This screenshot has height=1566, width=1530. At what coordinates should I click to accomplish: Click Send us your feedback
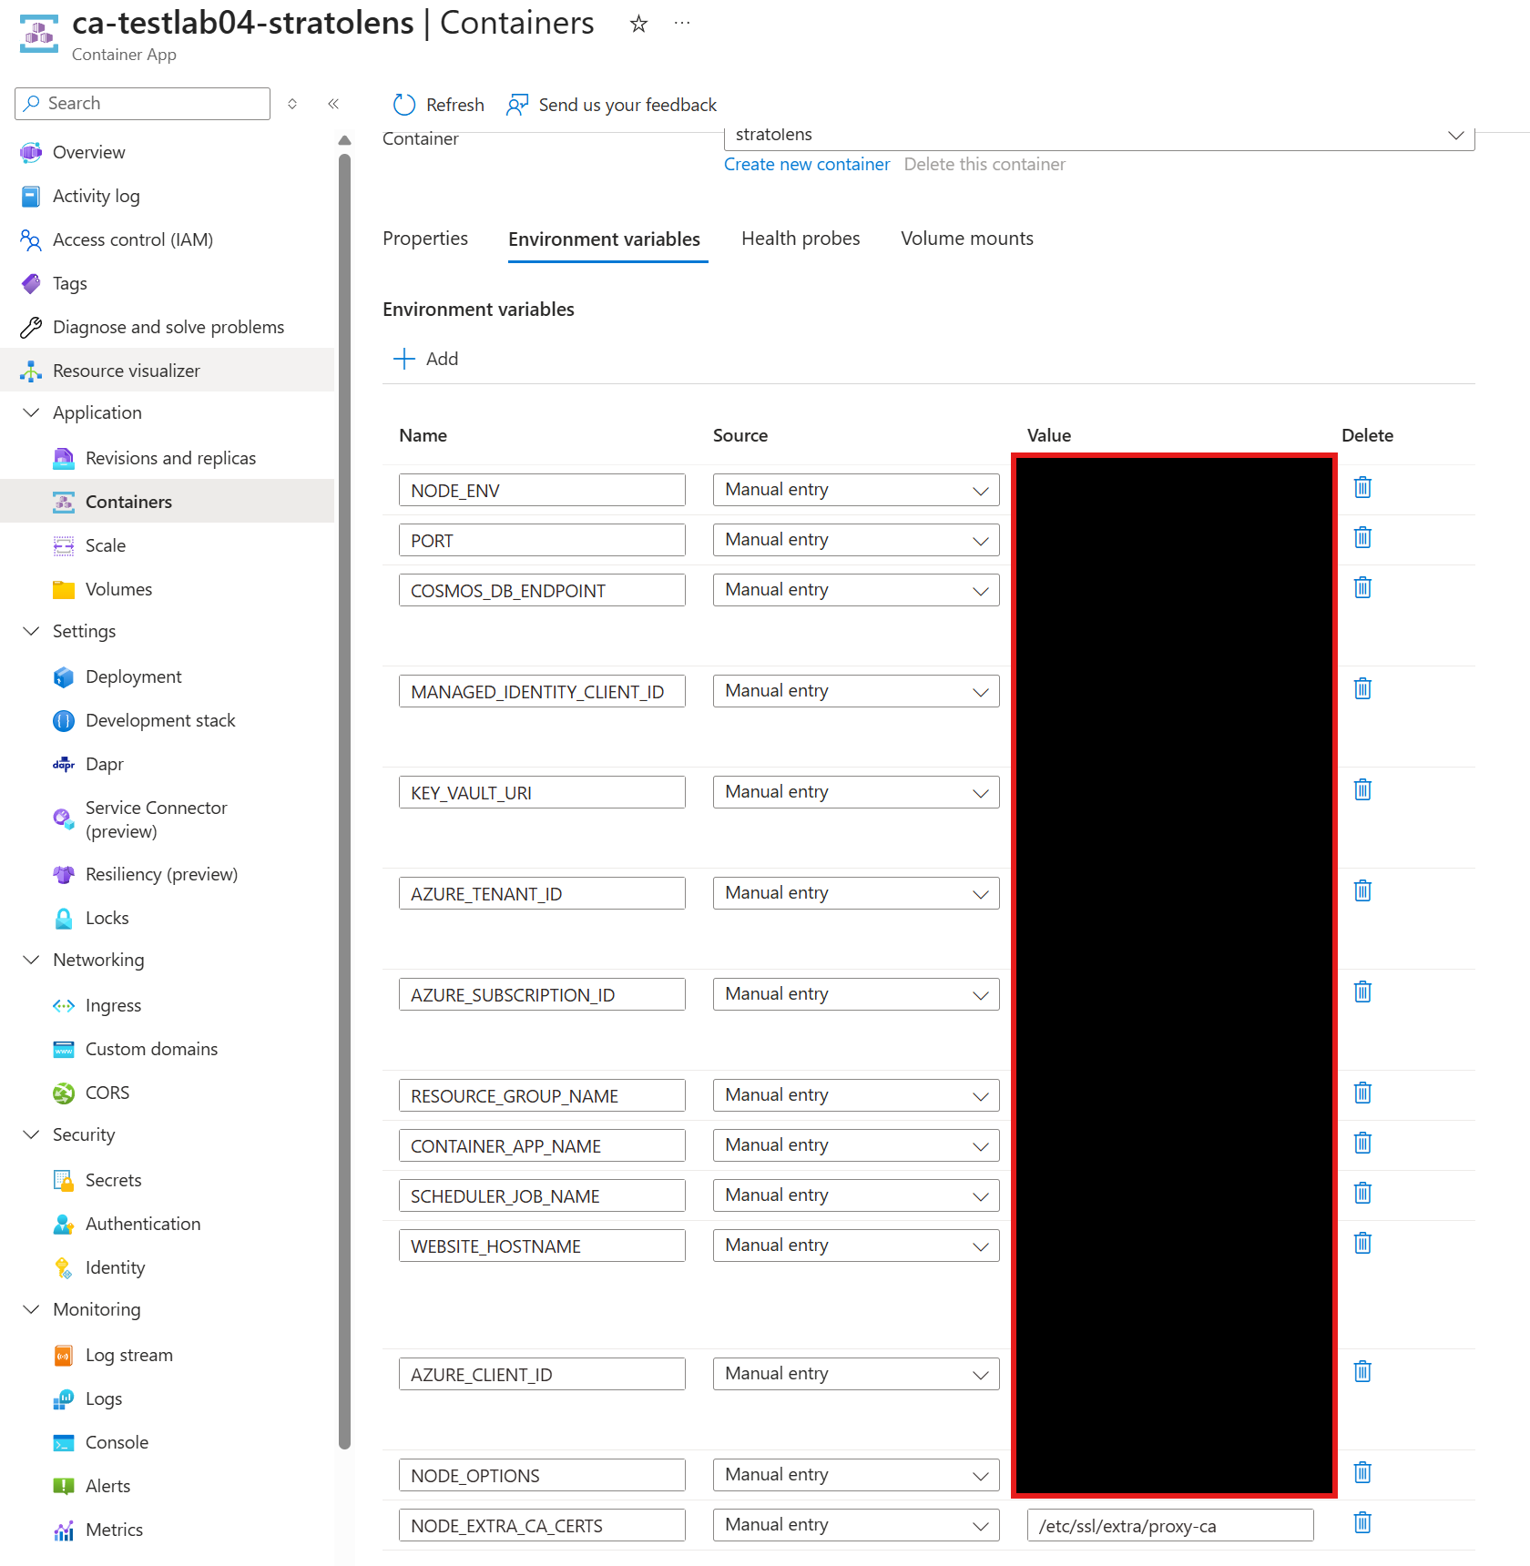pos(612,105)
